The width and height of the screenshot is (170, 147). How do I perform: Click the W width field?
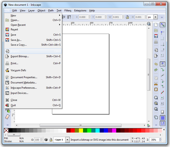(117, 17)
